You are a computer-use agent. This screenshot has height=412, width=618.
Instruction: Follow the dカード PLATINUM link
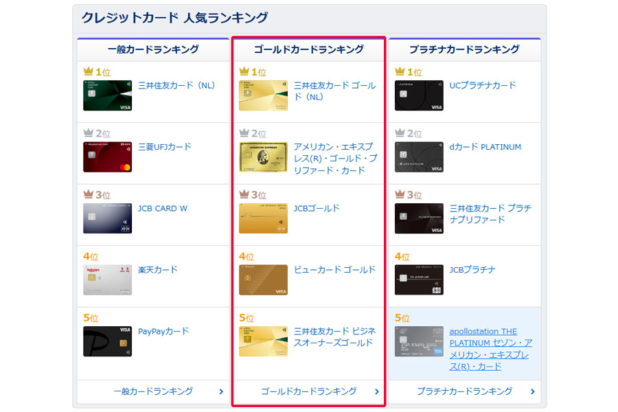(485, 147)
